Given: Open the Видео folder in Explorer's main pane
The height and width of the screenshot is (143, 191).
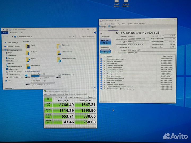Looking at the screenshot, I should (30, 46).
